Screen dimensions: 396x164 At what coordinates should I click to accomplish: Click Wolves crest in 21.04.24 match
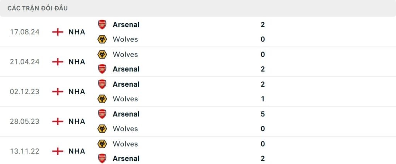[102, 54]
